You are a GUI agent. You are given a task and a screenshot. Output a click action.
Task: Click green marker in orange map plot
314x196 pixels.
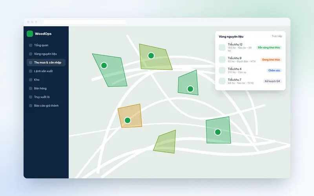coord(128,120)
